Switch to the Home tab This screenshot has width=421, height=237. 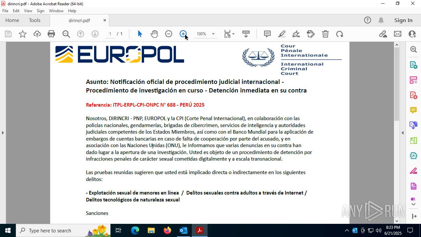[12, 20]
